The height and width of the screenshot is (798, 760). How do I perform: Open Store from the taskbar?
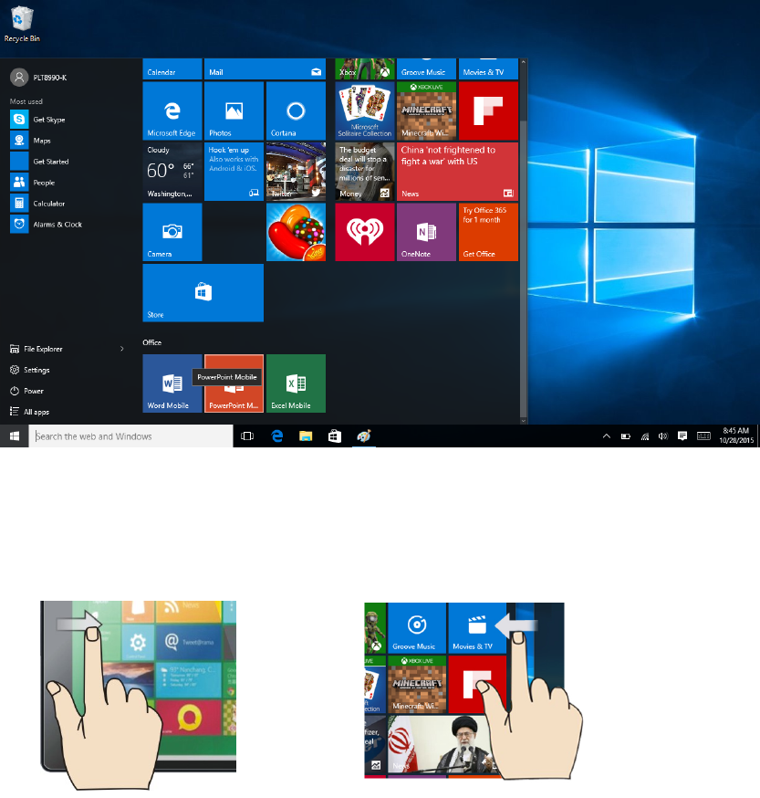click(x=335, y=436)
